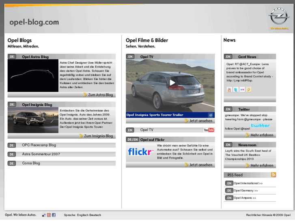Click the Opel logo in the header
The height and width of the screenshot is (221, 295).
[278, 18]
